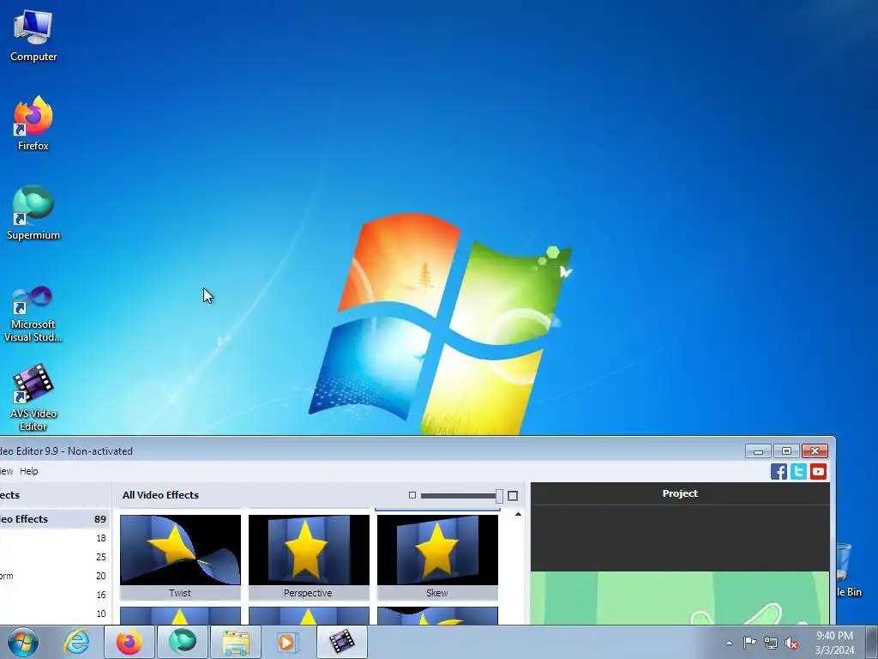878x659 pixels.
Task: Select the AVS Video Editor desktop shortcut
Action: coord(33,398)
